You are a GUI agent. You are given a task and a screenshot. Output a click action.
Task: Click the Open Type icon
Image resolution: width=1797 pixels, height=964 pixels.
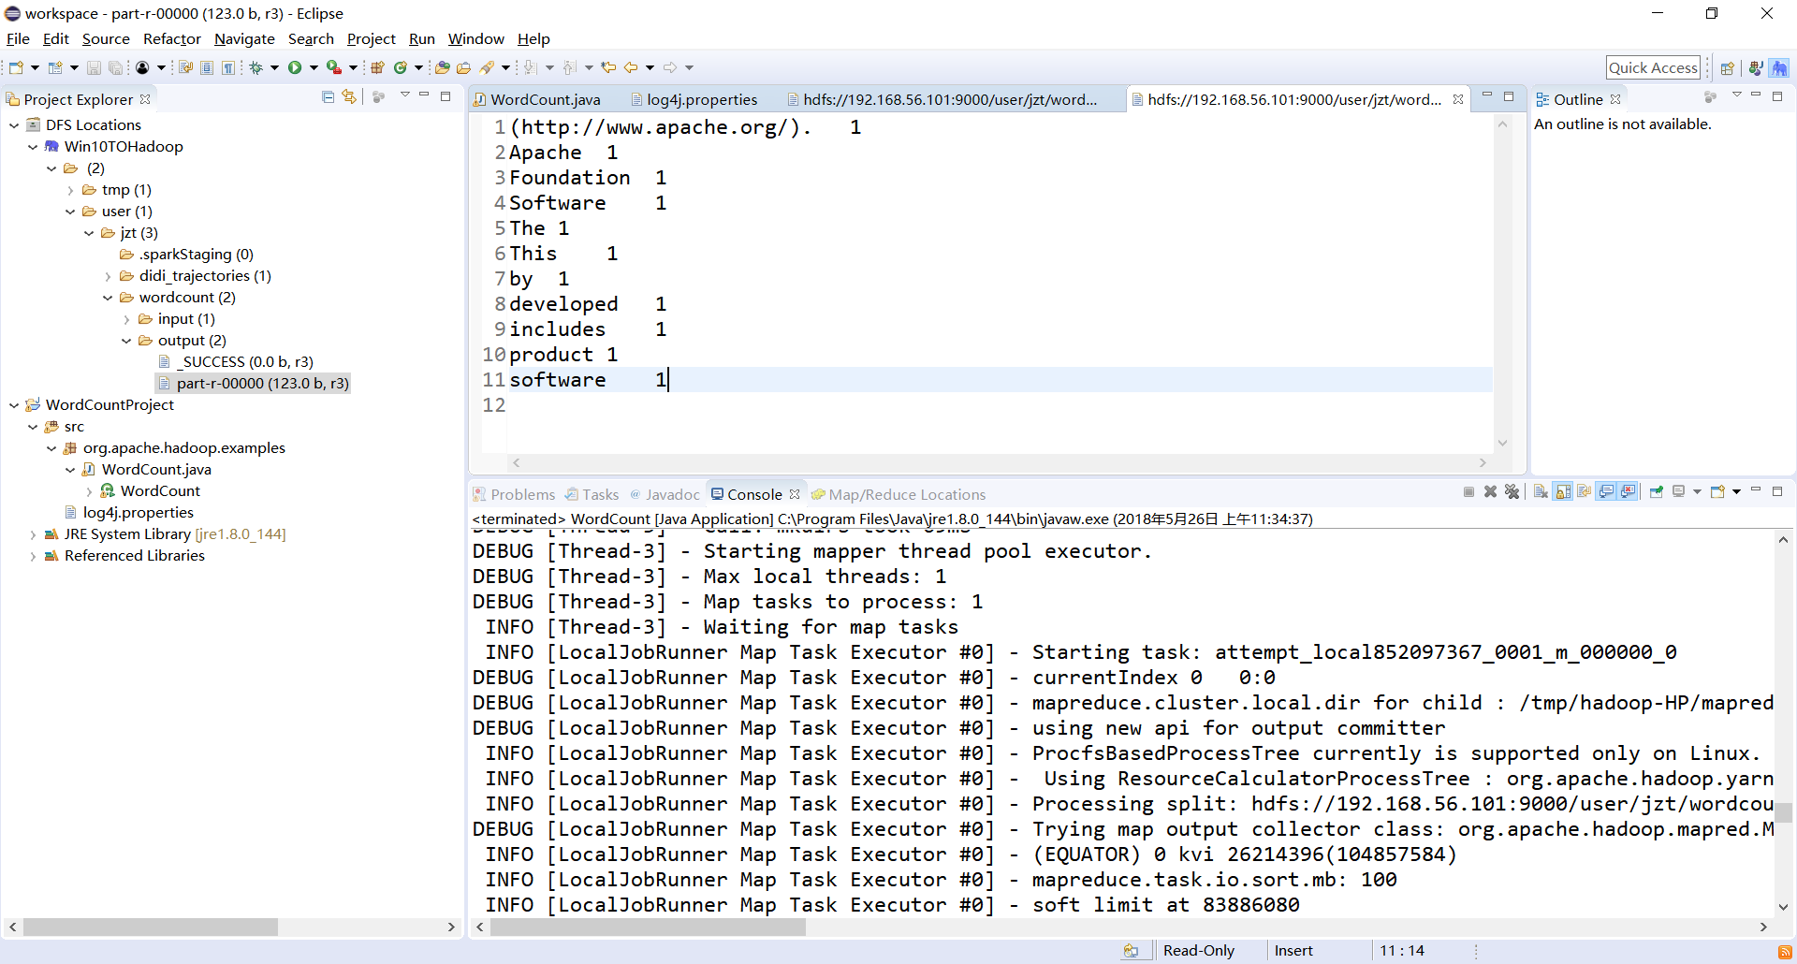[442, 67]
